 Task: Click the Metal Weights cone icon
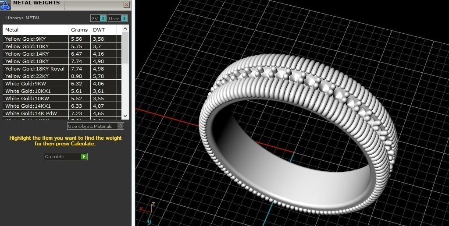pyautogui.click(x=6, y=5)
